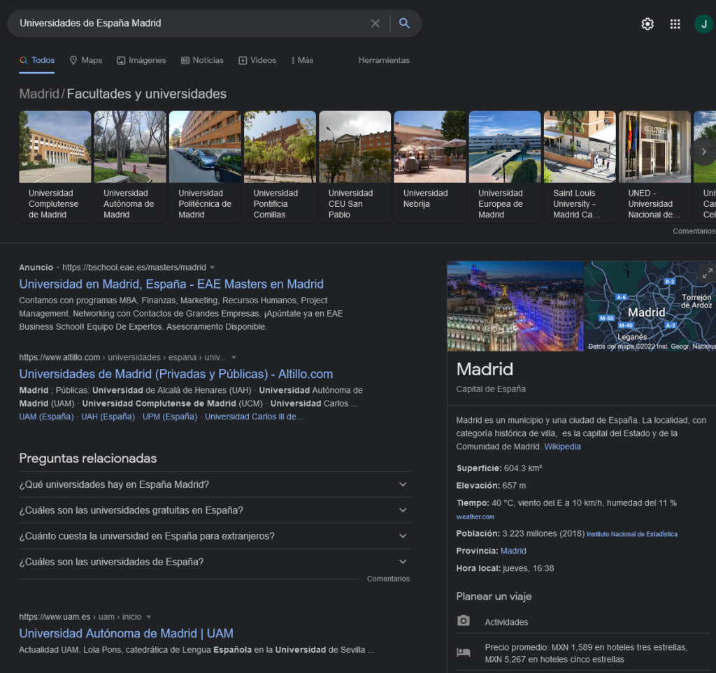
Task: Switch to the Maps tab
Action: click(86, 60)
